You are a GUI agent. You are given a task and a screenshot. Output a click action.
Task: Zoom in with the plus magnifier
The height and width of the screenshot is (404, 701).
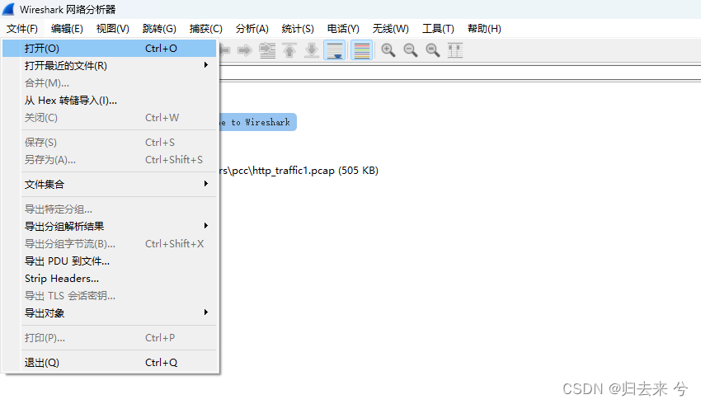(x=388, y=50)
